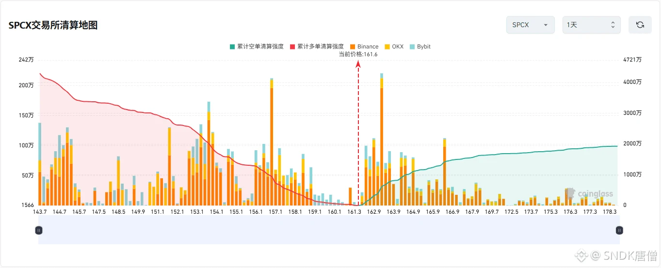The image size is (661, 268).
Task: Click the 149.9 x-axis price label
Action: [x=138, y=212]
